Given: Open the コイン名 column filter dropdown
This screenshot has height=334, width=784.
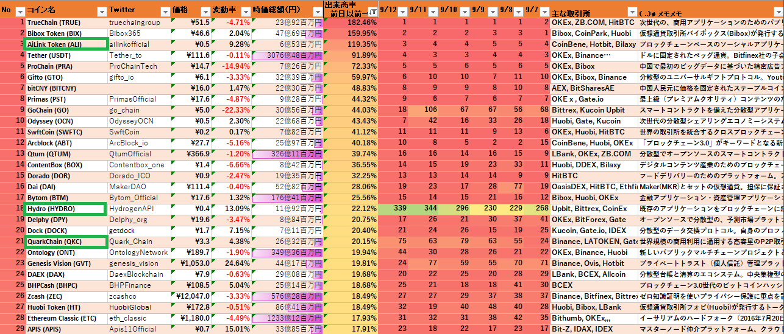Looking at the screenshot, I should coord(102,12).
